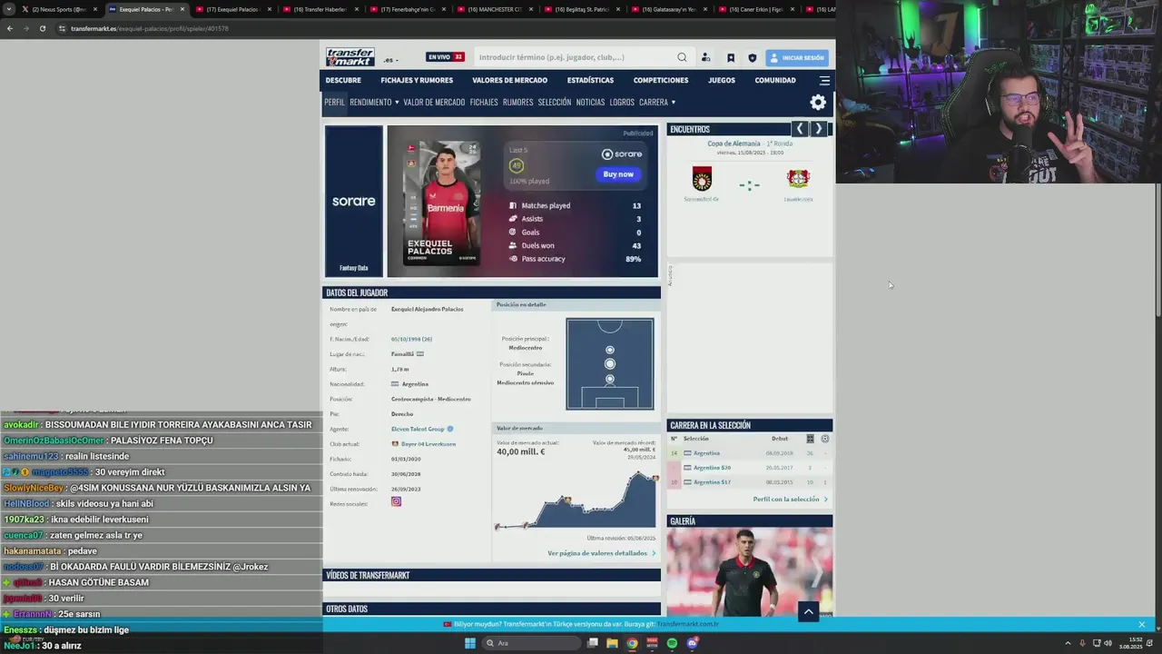Open the user search icon in the header
The height and width of the screenshot is (654, 1162).
coord(705,57)
